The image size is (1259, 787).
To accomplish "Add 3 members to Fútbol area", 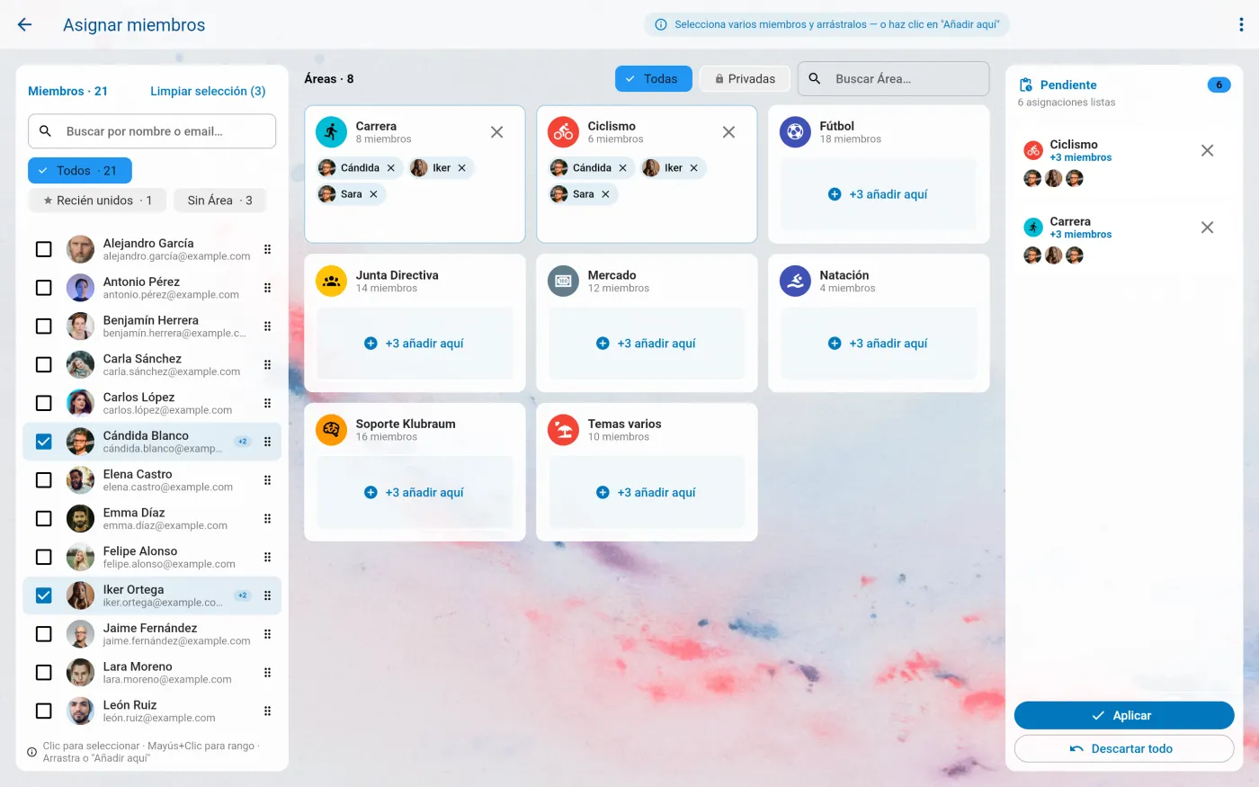I will 879,194.
